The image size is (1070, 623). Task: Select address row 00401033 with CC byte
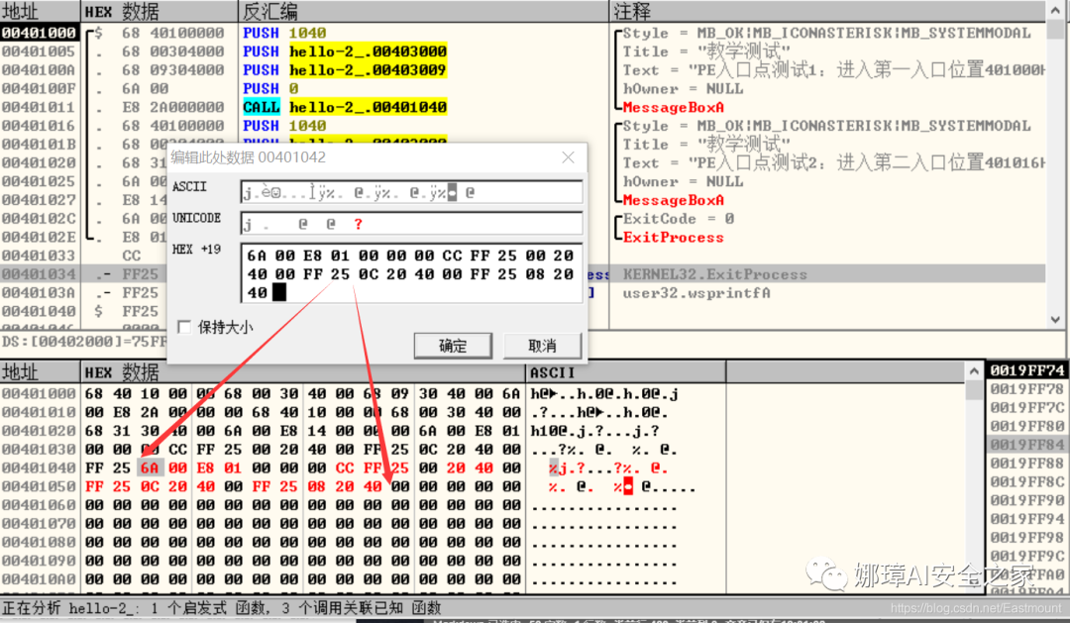coord(39,256)
